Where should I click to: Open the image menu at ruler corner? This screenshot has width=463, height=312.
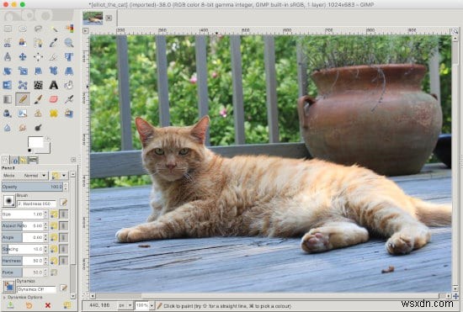tap(86, 30)
